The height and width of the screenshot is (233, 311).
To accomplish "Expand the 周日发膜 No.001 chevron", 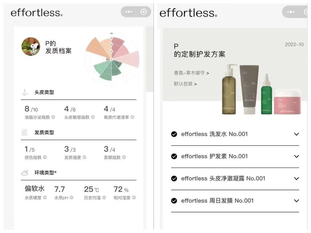I will [296, 200].
